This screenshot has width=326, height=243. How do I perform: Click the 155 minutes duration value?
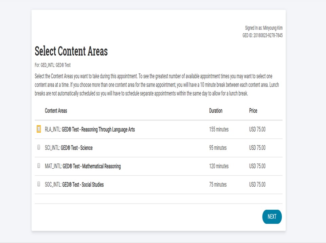219,129
